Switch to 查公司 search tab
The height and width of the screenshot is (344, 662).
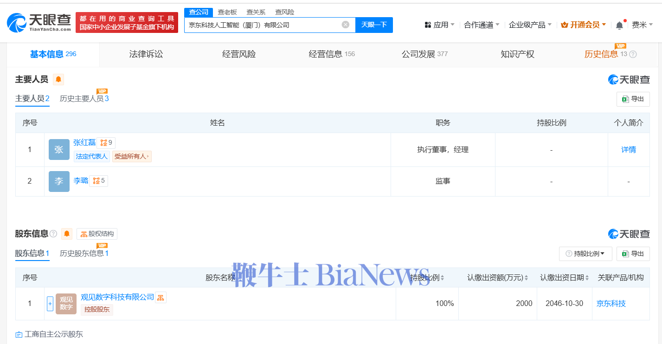(x=199, y=12)
